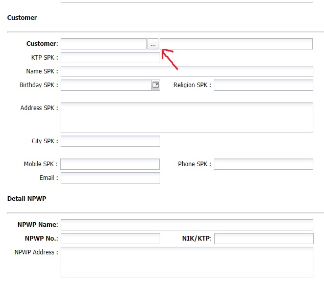Click the Detail NPWP section heading
This screenshot has height=287, width=324.
[x=27, y=199]
